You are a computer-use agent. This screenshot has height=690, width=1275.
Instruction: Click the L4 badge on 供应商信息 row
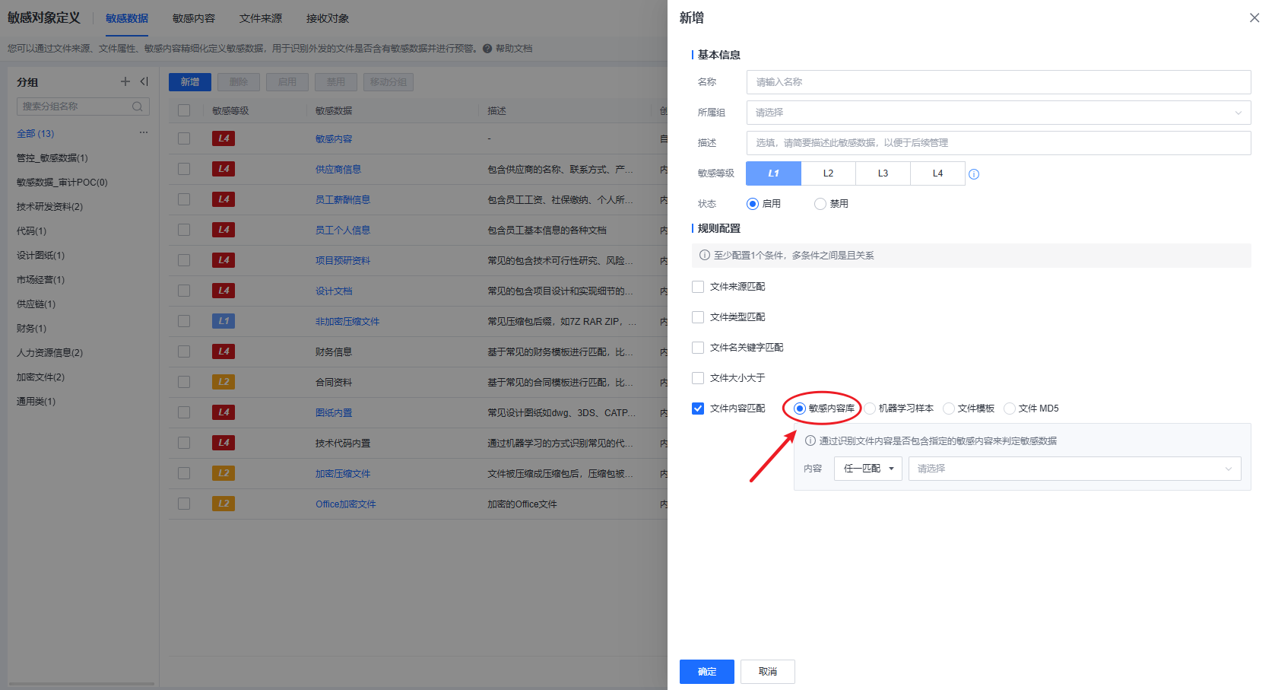224,169
